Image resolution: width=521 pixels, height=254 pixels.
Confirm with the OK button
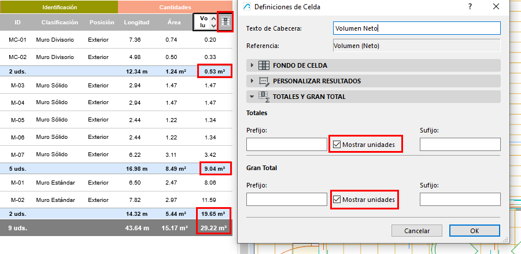coord(475,231)
